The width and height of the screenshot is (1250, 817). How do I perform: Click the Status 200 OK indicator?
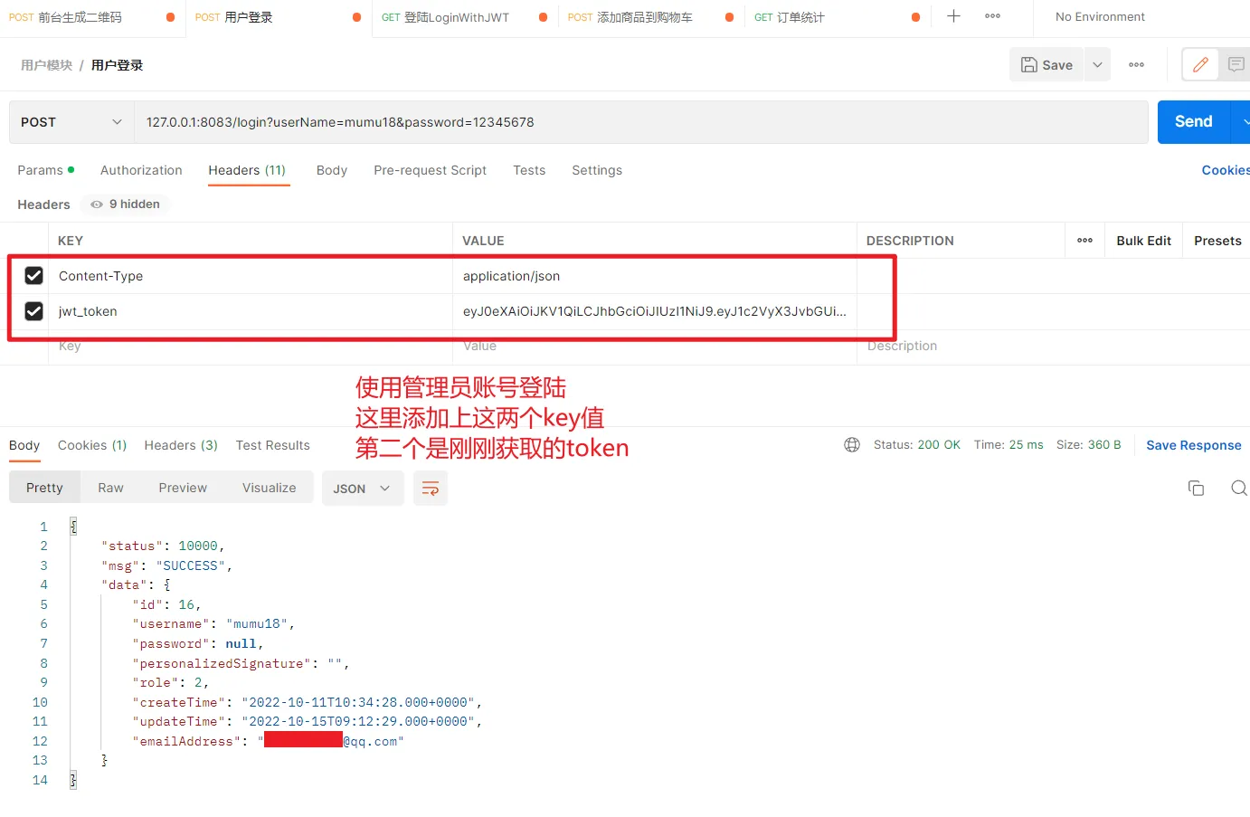(917, 445)
